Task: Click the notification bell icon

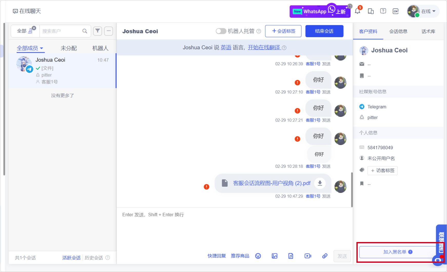Action: 357,11
